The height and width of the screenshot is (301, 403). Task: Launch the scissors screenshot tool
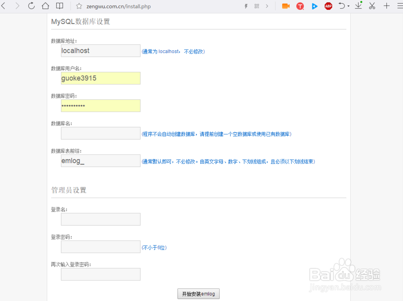372,6
